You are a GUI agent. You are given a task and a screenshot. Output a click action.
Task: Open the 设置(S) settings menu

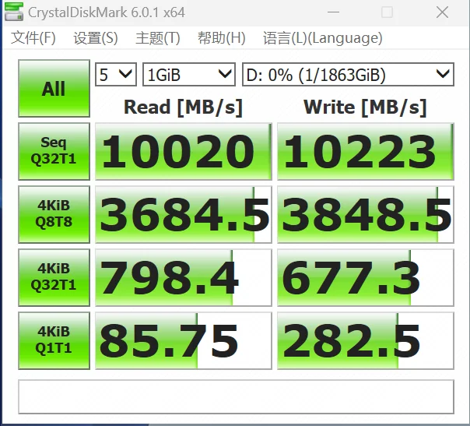96,38
